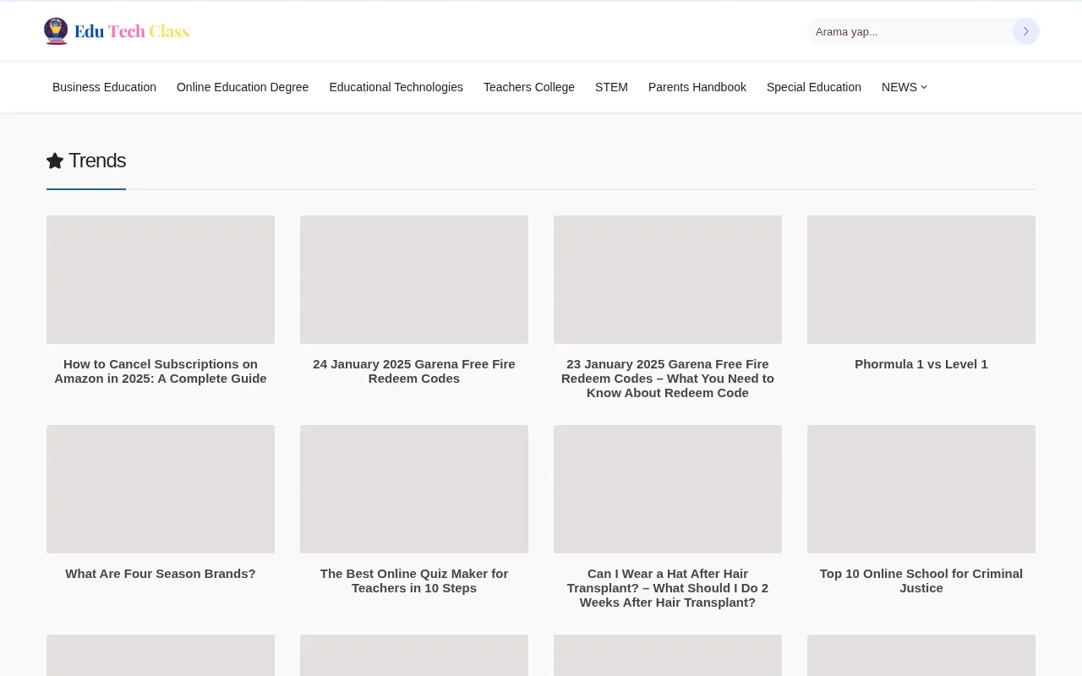This screenshot has width=1082, height=676.
Task: Click the 23 January Garena article thumbnail
Action: (x=668, y=279)
